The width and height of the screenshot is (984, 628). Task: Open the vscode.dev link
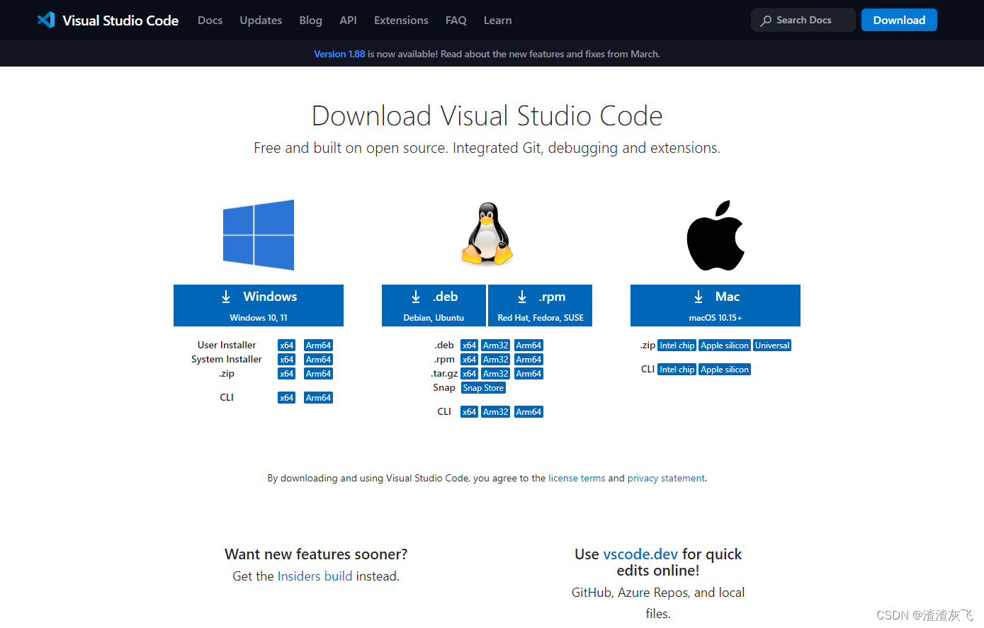coord(640,554)
